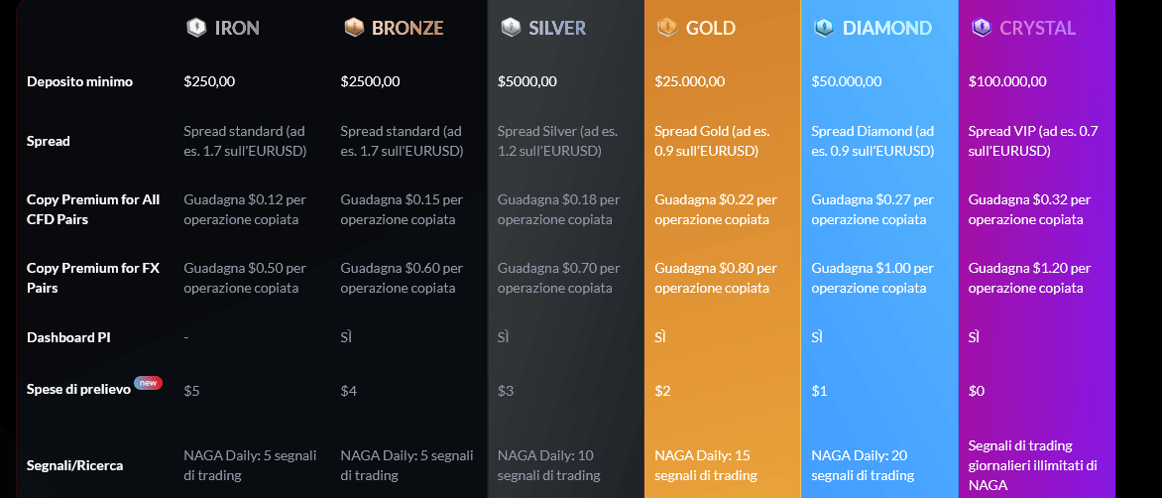The height and width of the screenshot is (498, 1162).
Task: Select the CRYSTAL column heading
Action: pos(1037,28)
